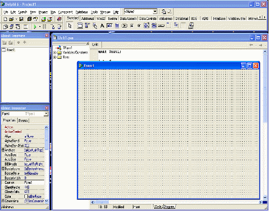The height and width of the screenshot is (212, 269).
Task: Open the desktop layout dropdown showing None
Action: (x=155, y=12)
